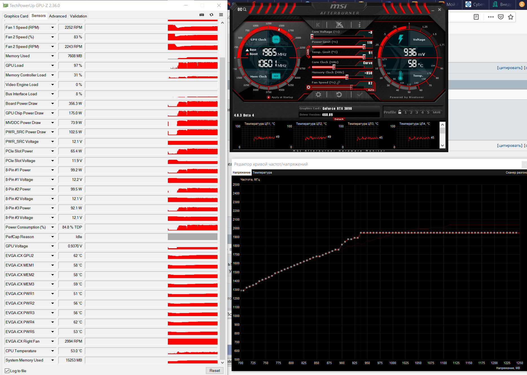This screenshot has width=527, height=375.
Task: Open the PerfCap Reason sensor dropdown
Action: coord(52,237)
